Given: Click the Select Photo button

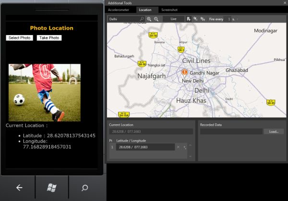Looking at the screenshot, I should click(x=20, y=38).
